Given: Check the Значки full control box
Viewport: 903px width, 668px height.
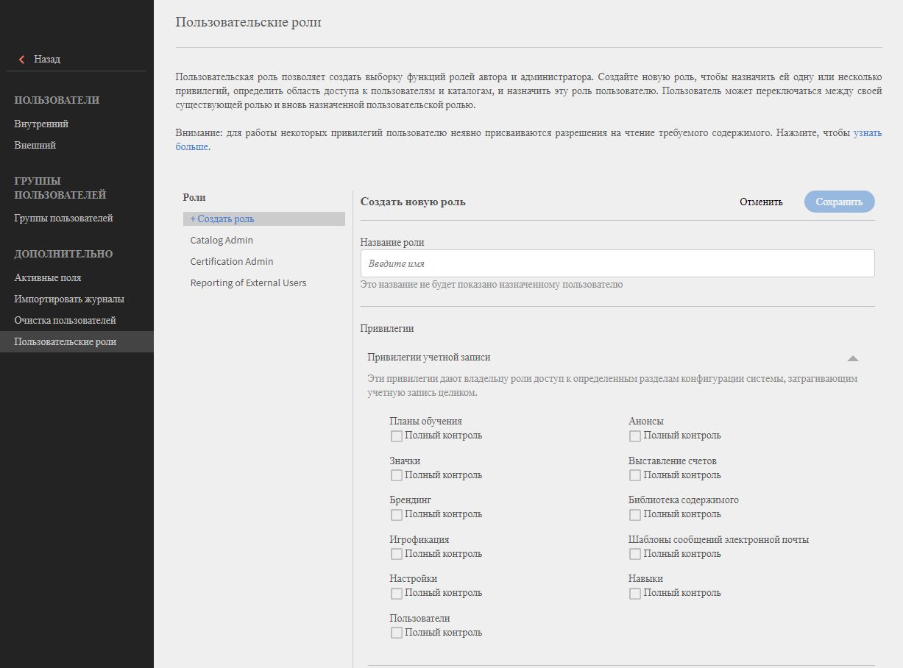Looking at the screenshot, I should 397,475.
